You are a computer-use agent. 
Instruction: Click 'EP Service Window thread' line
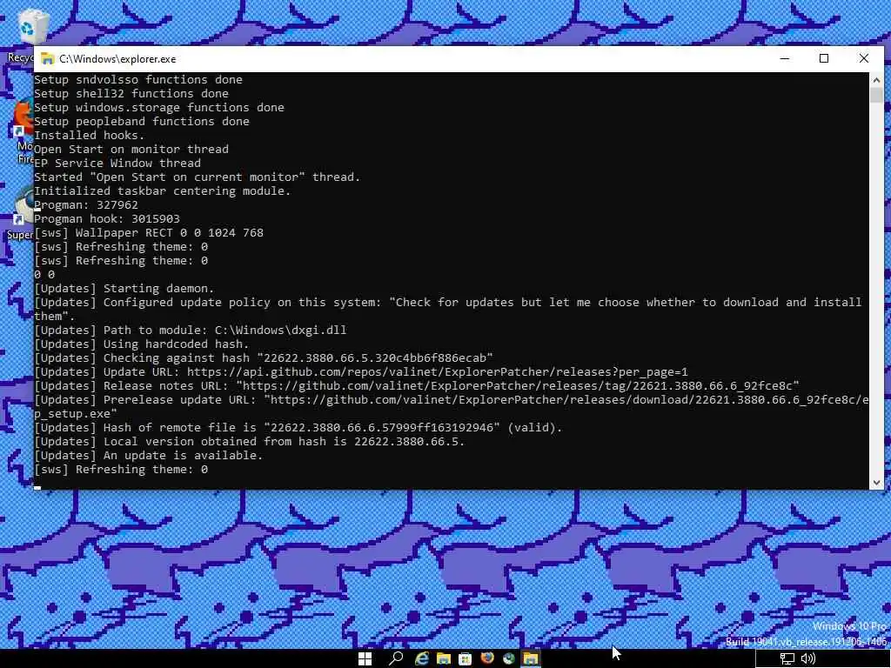[117, 163]
